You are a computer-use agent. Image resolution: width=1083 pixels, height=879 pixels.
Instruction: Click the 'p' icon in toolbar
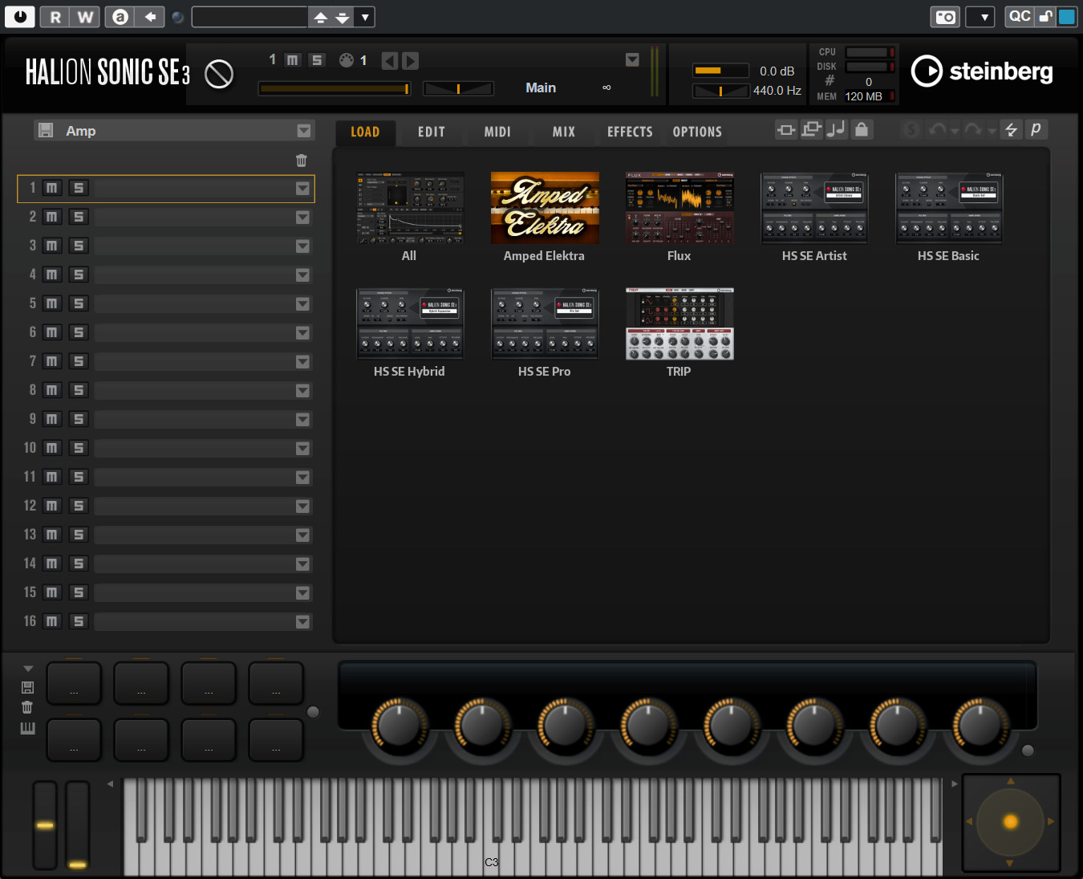click(1036, 129)
